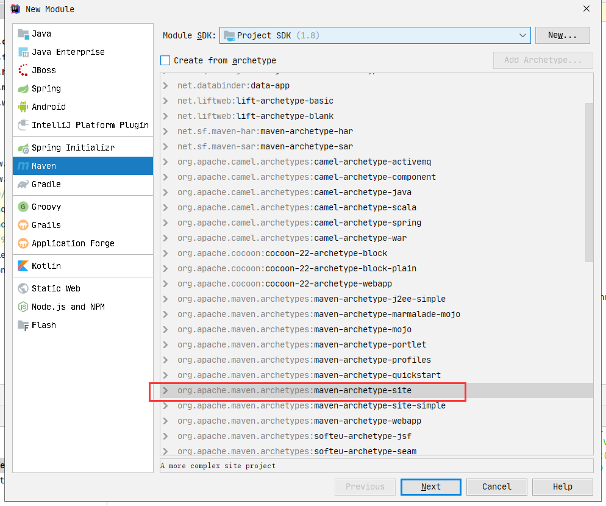Screen dimensions: 606x506
Task: Enable Create from archetype checkbox
Action: pos(165,60)
